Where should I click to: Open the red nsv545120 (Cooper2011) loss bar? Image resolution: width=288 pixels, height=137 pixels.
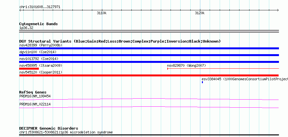click(149, 75)
